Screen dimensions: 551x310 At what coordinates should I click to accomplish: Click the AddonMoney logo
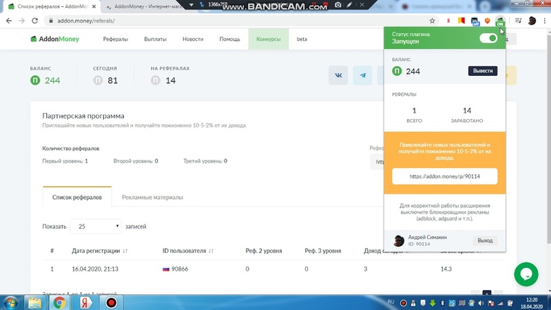(x=54, y=39)
